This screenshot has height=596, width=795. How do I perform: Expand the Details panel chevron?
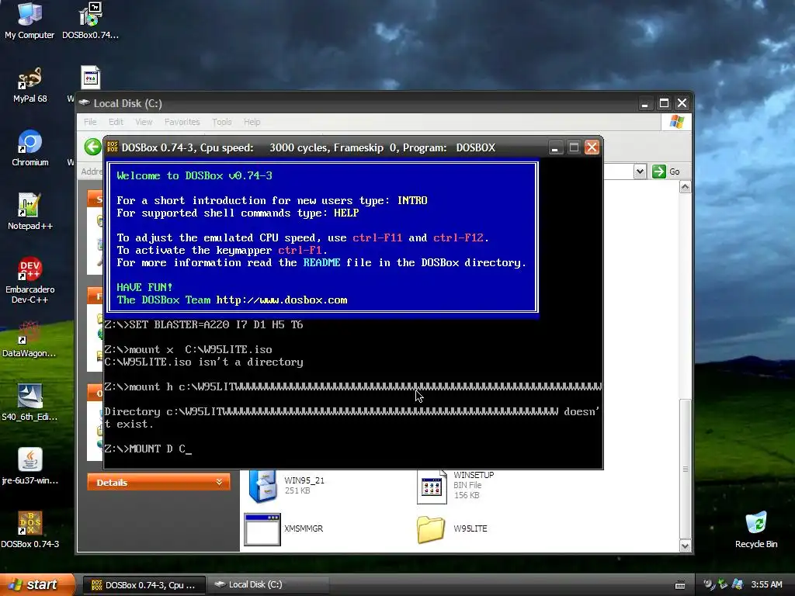[219, 482]
